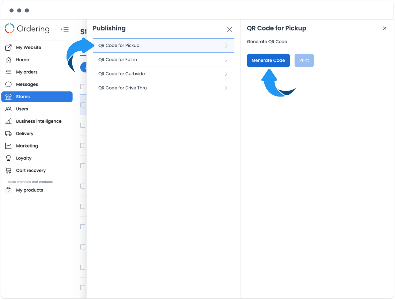Expand QR Code for Curbside chevron
Screen dimensions: 395x300
coord(226,74)
